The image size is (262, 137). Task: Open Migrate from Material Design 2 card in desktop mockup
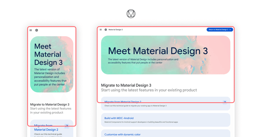coord(166,103)
